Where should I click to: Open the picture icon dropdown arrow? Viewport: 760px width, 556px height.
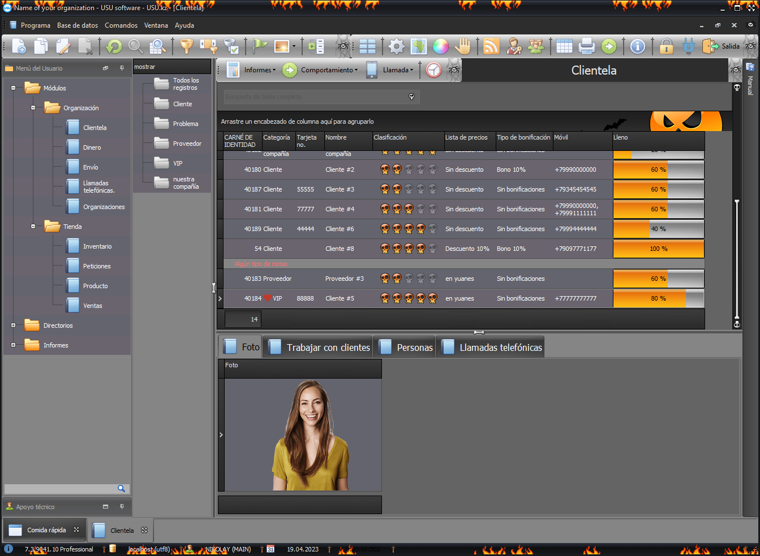pos(294,46)
